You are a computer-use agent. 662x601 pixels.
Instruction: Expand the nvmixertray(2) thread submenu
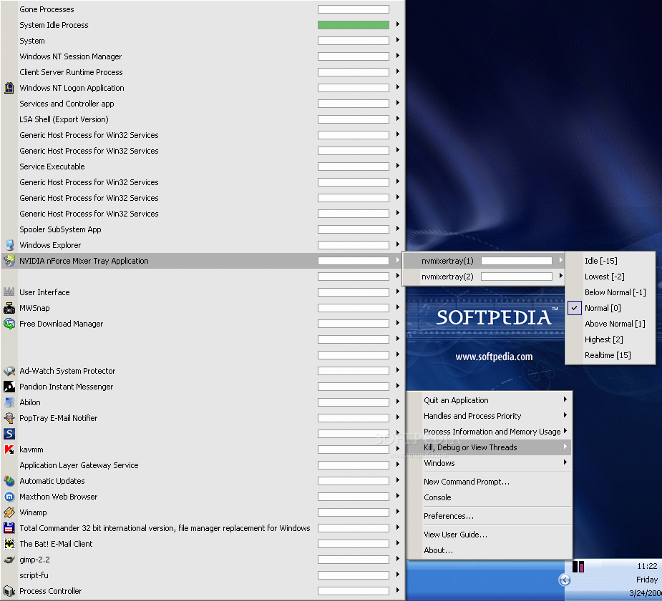click(560, 276)
